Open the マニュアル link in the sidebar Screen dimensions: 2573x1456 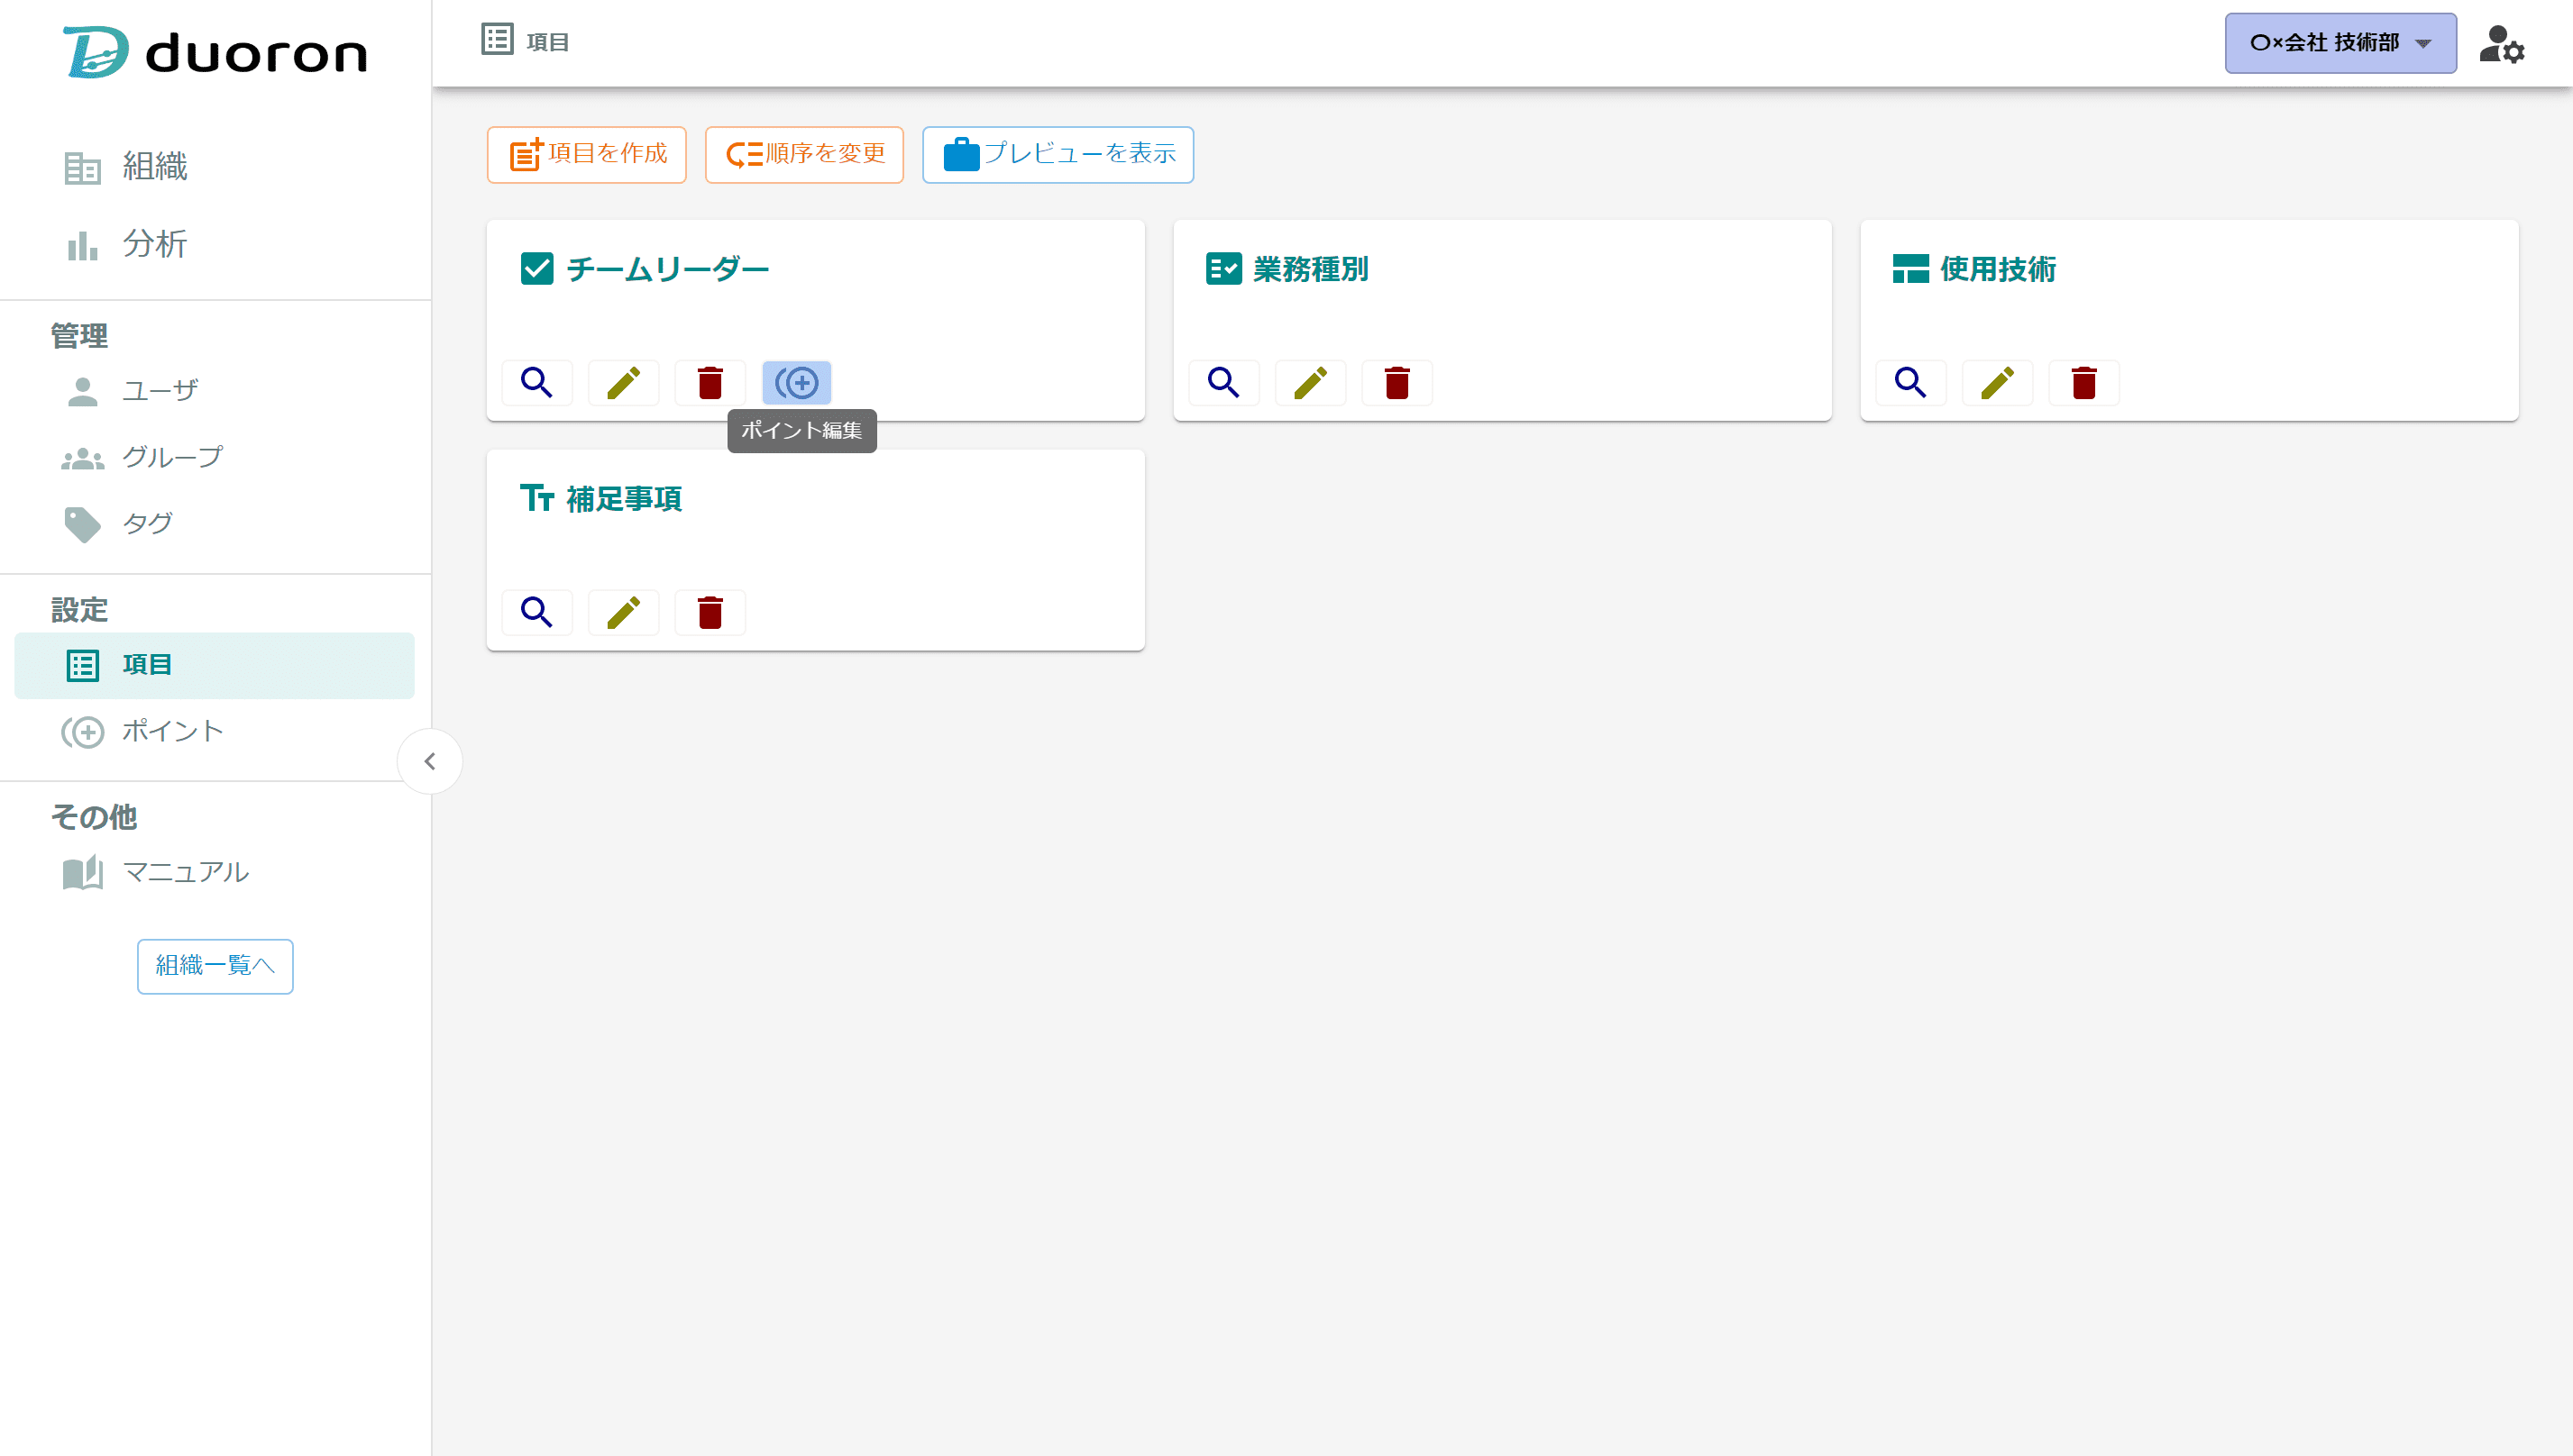tap(215, 873)
